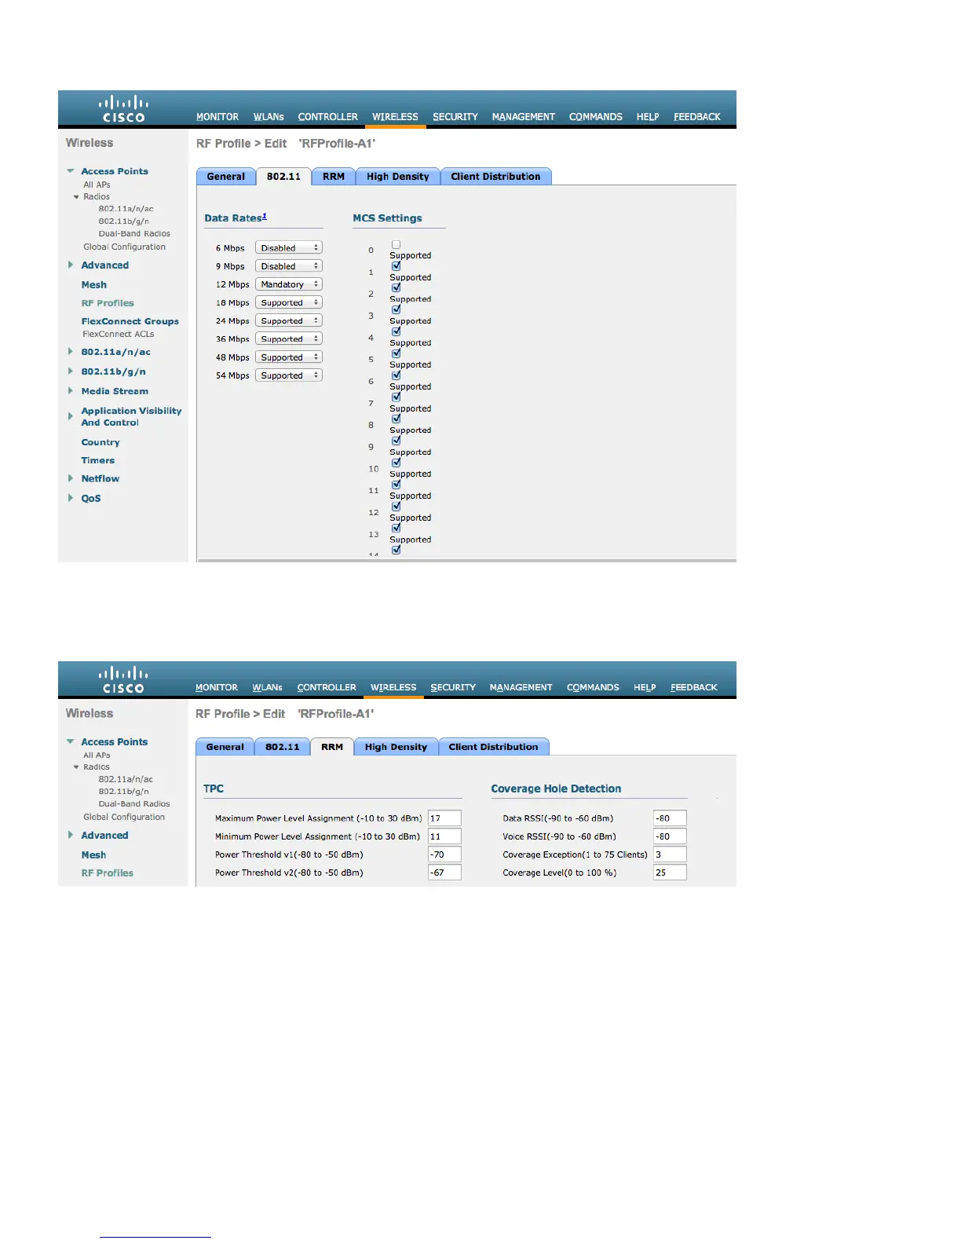This screenshot has width=961, height=1244.
Task: Uncheck the MCS index 13 Supported checkbox
Action: tap(396, 529)
